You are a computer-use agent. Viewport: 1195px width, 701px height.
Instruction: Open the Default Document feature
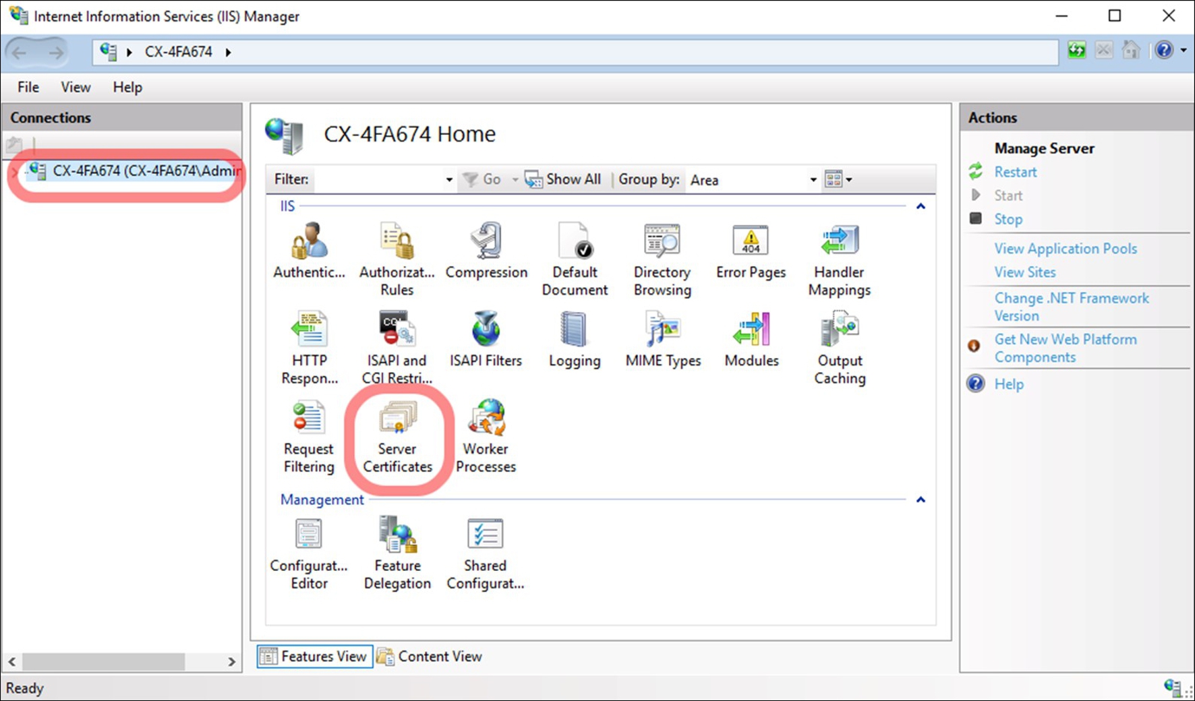575,260
